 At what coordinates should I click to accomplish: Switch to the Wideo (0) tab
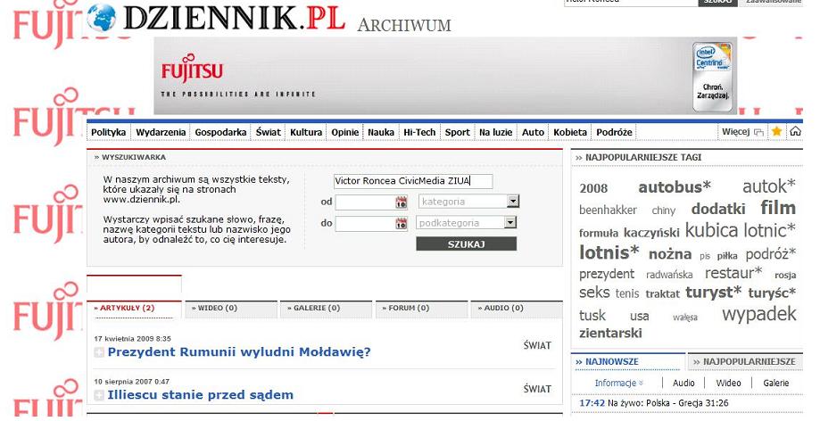(230, 309)
